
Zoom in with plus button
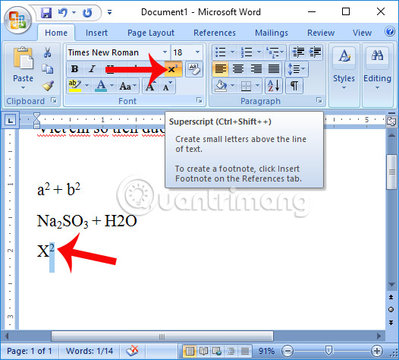coord(376,352)
